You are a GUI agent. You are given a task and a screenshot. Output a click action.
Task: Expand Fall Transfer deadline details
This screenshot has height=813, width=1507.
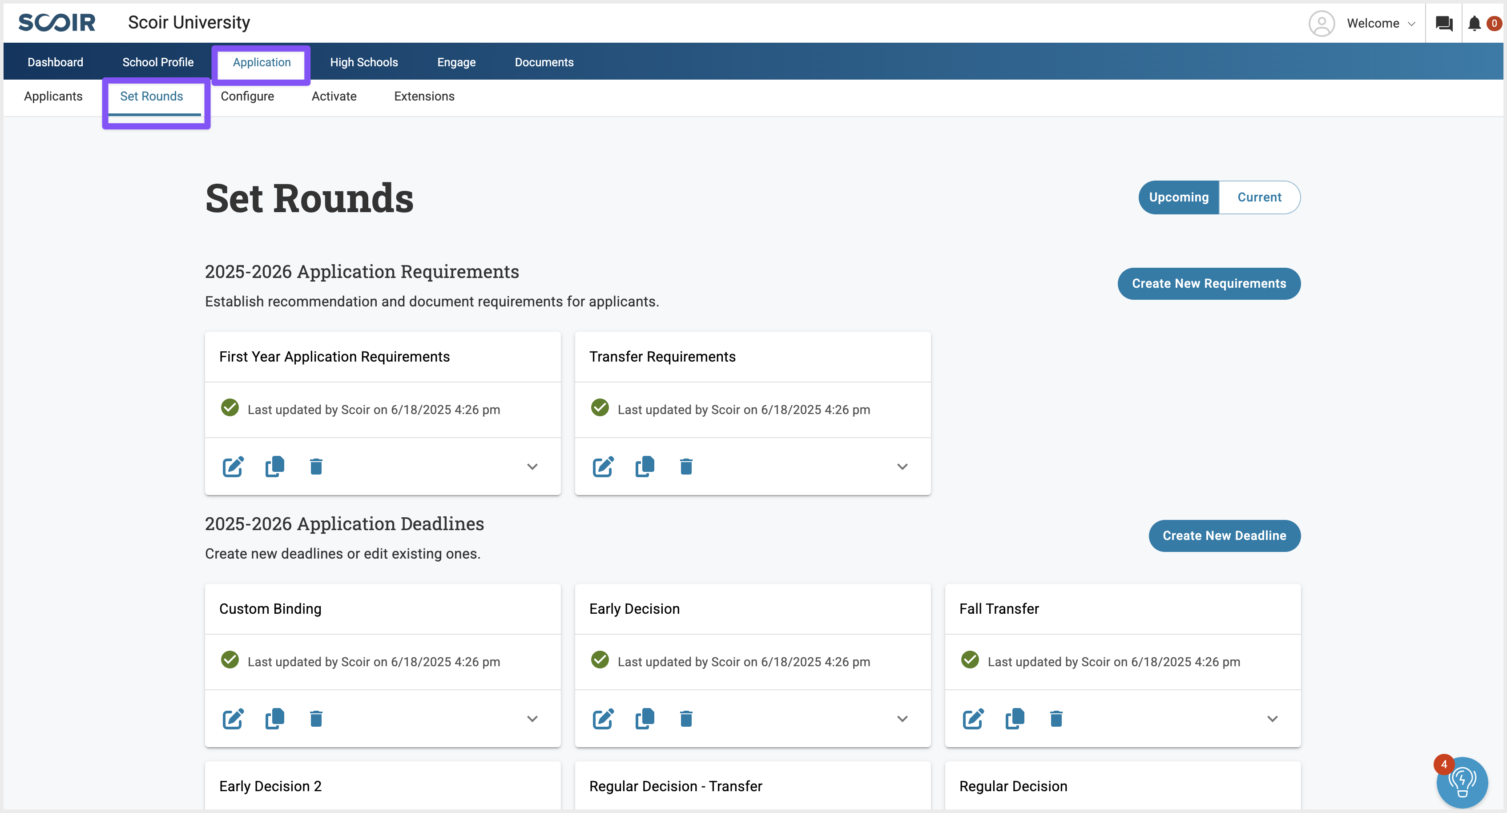click(x=1273, y=719)
